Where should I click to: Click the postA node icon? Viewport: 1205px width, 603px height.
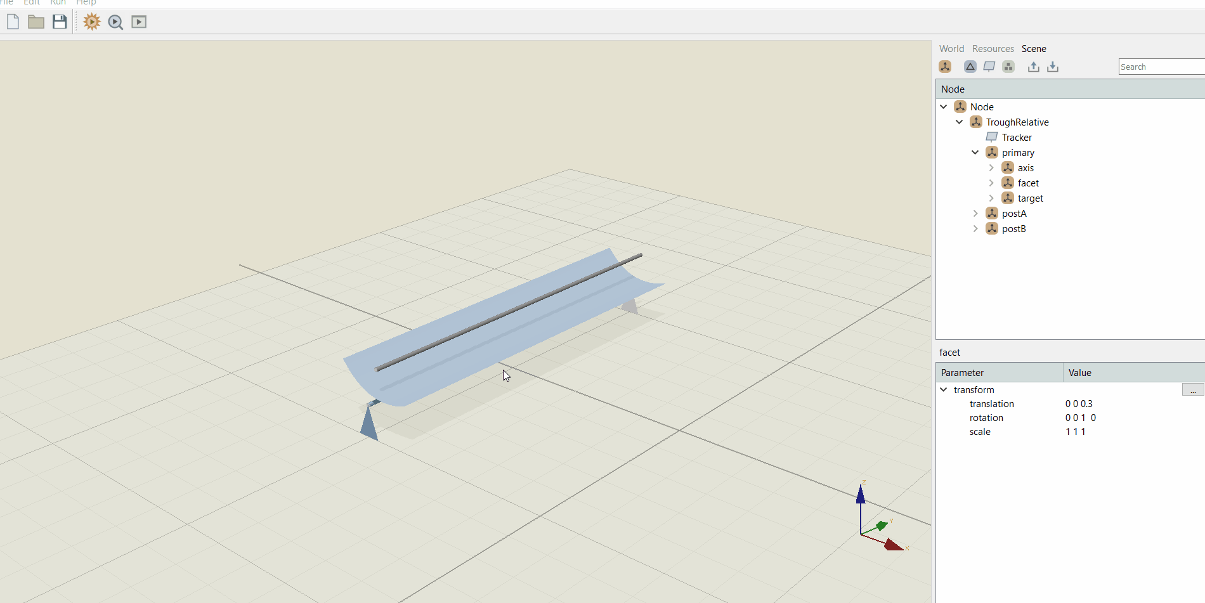992,213
